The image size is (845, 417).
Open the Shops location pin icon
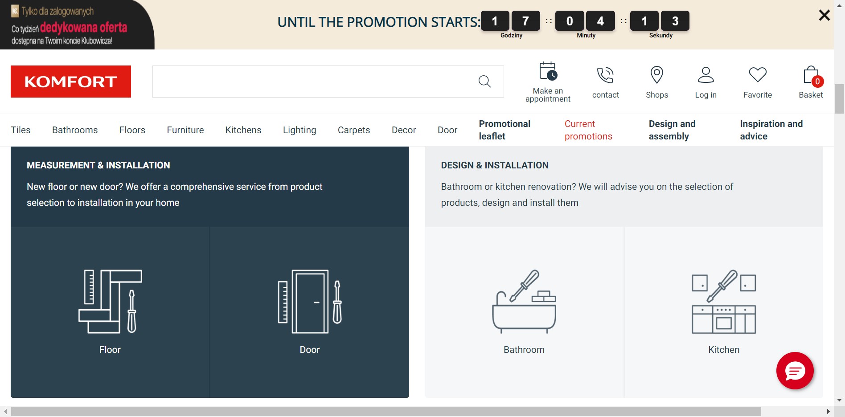click(x=657, y=75)
